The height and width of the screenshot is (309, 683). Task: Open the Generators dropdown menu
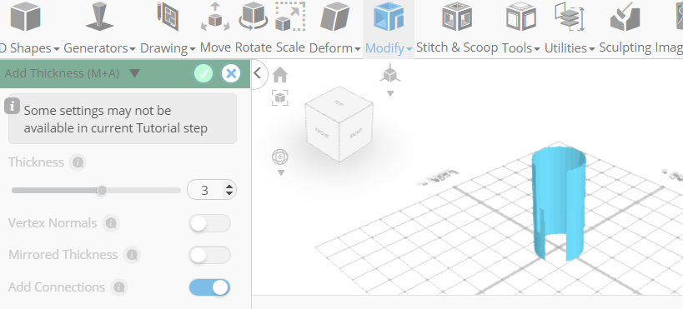133,49
